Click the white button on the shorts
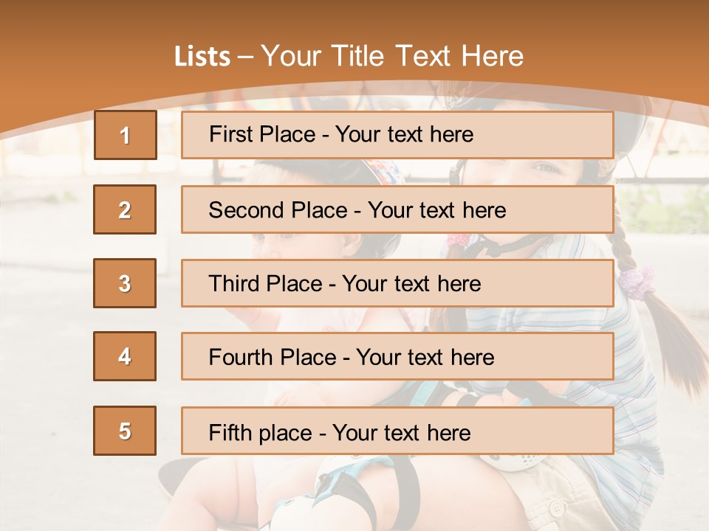 click(x=557, y=508)
